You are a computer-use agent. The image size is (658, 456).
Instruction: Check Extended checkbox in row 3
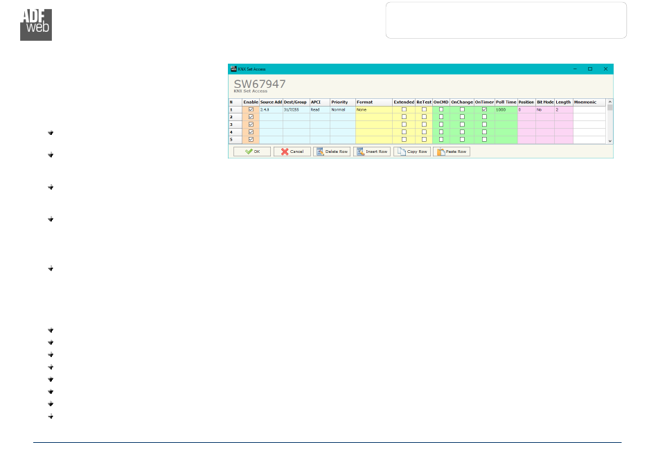404,125
